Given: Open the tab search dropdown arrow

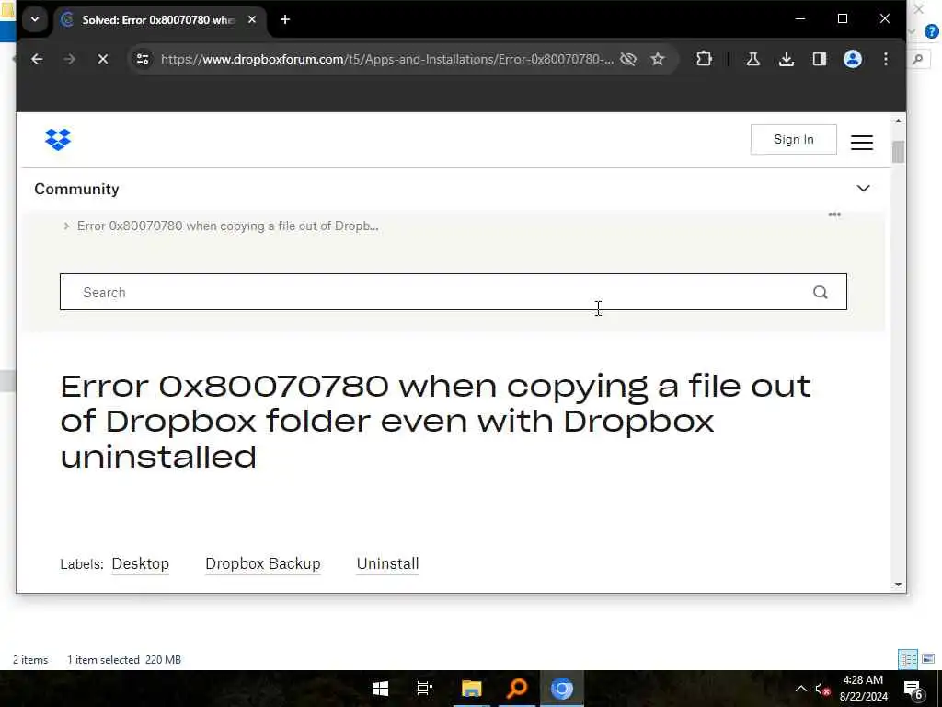Looking at the screenshot, I should pyautogui.click(x=35, y=19).
